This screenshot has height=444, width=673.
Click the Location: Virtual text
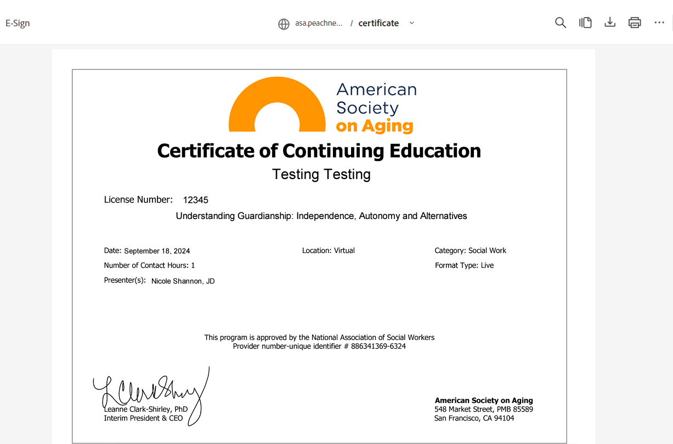329,251
